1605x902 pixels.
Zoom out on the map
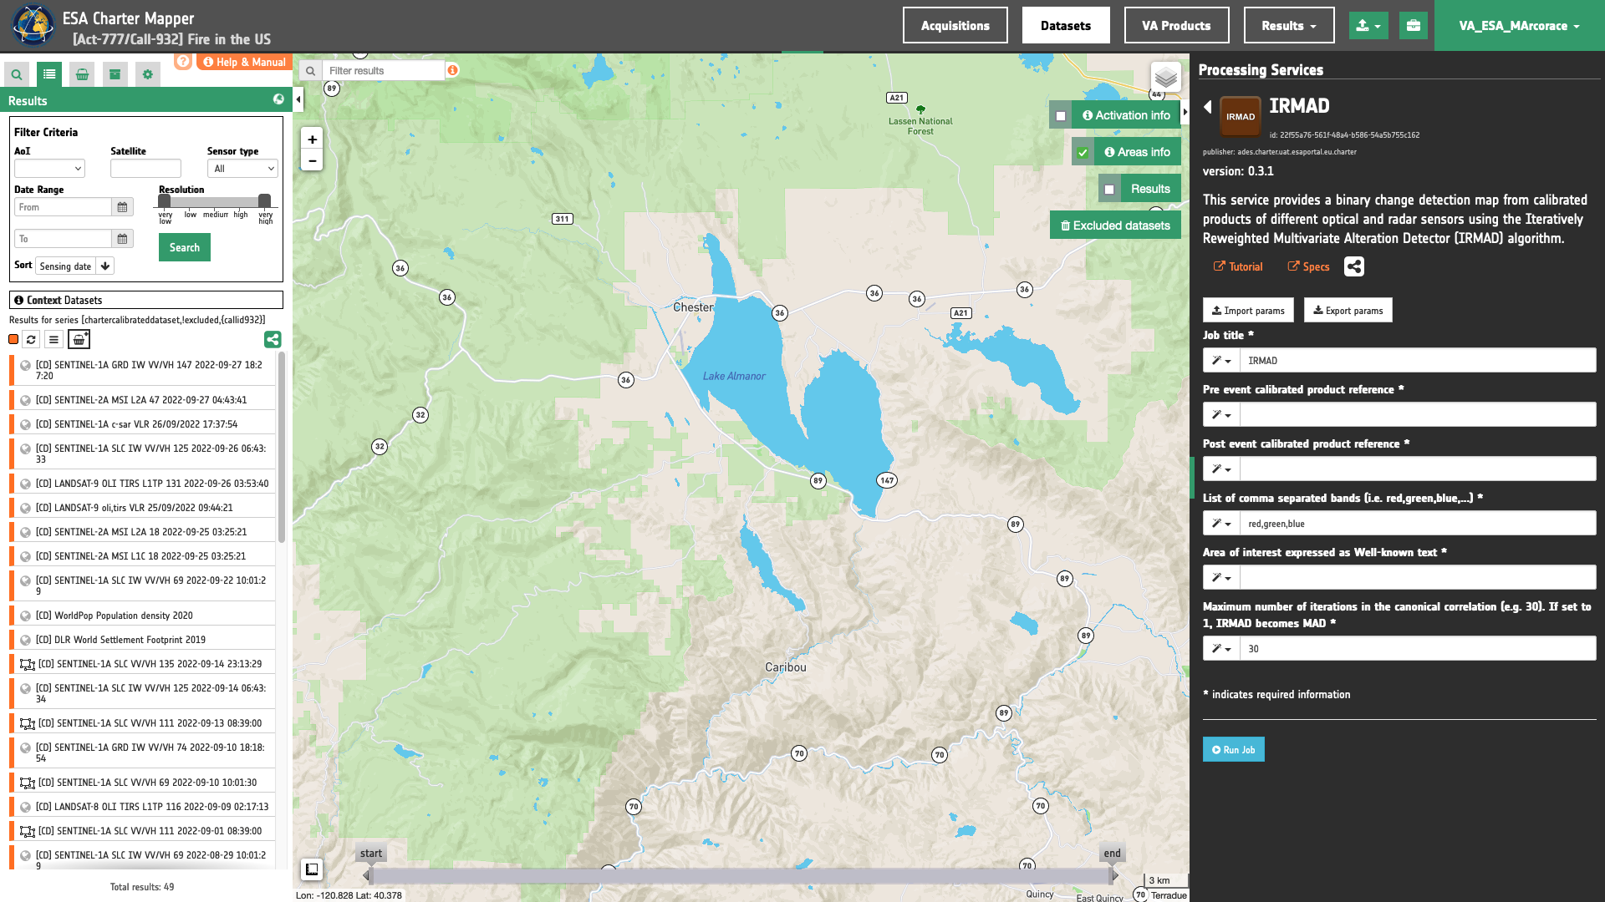coord(312,160)
